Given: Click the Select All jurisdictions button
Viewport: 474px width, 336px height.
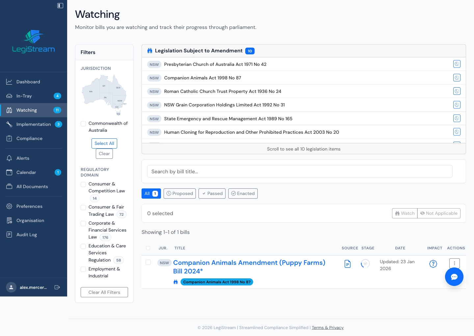Looking at the screenshot, I should pyautogui.click(x=104, y=143).
